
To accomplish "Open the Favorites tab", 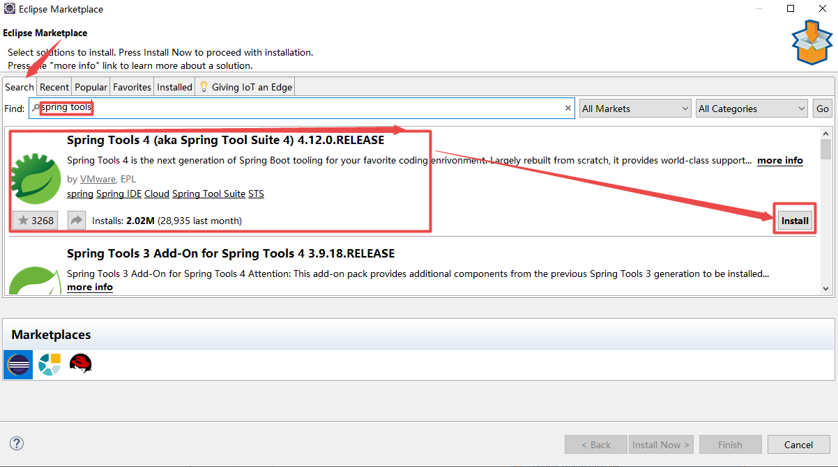I will click(132, 87).
